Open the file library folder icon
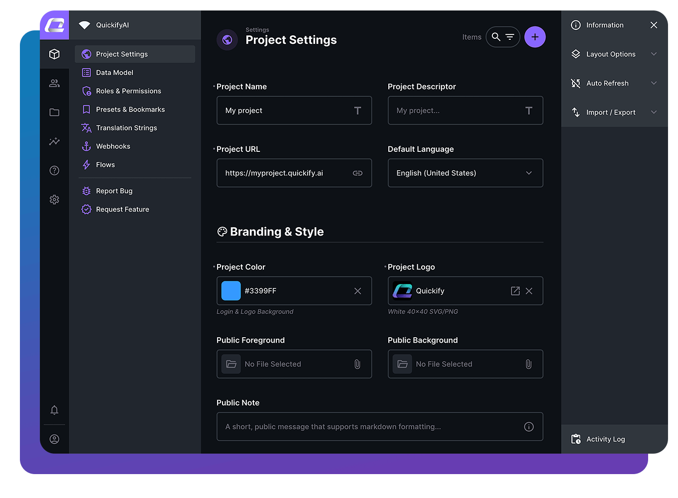The image size is (678, 498). pos(54,113)
